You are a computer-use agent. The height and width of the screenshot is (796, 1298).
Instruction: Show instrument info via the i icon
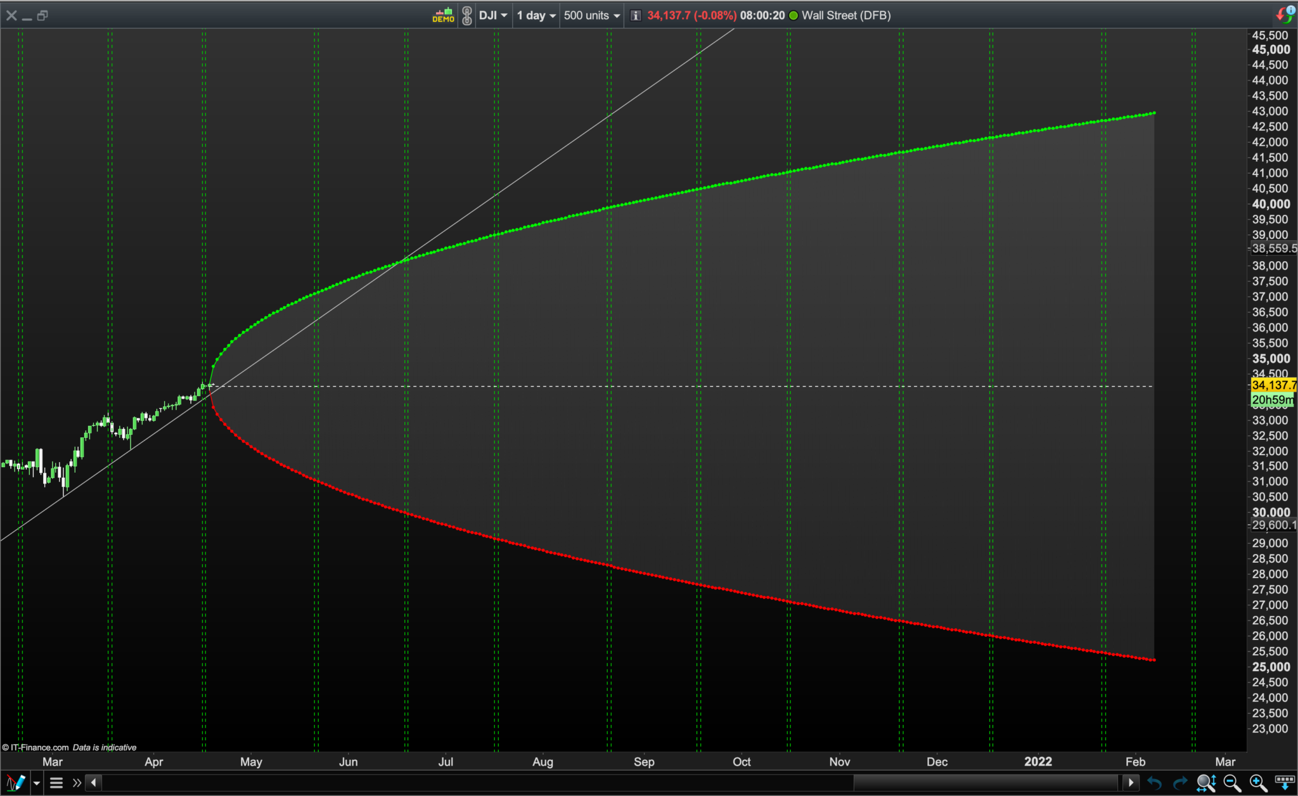[x=636, y=15]
